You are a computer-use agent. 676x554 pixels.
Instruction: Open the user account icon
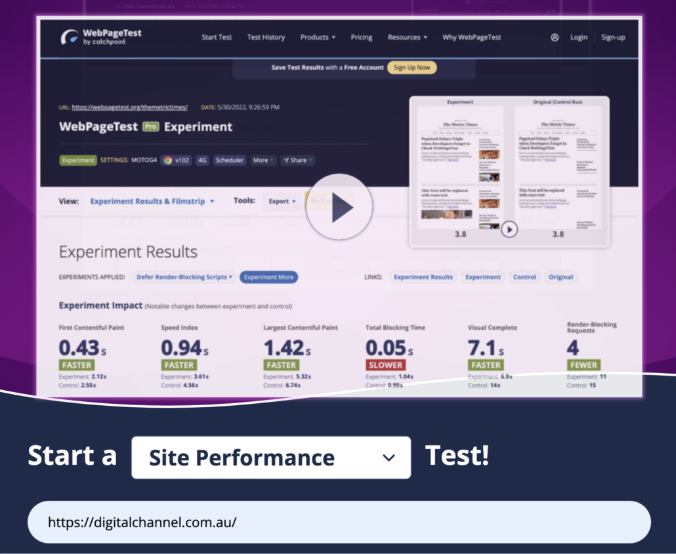(x=555, y=37)
